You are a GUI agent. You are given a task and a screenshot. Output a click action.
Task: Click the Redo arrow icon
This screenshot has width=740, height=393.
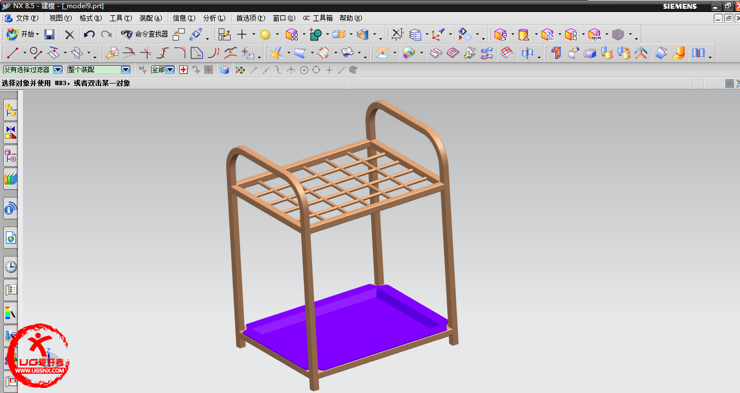(106, 34)
